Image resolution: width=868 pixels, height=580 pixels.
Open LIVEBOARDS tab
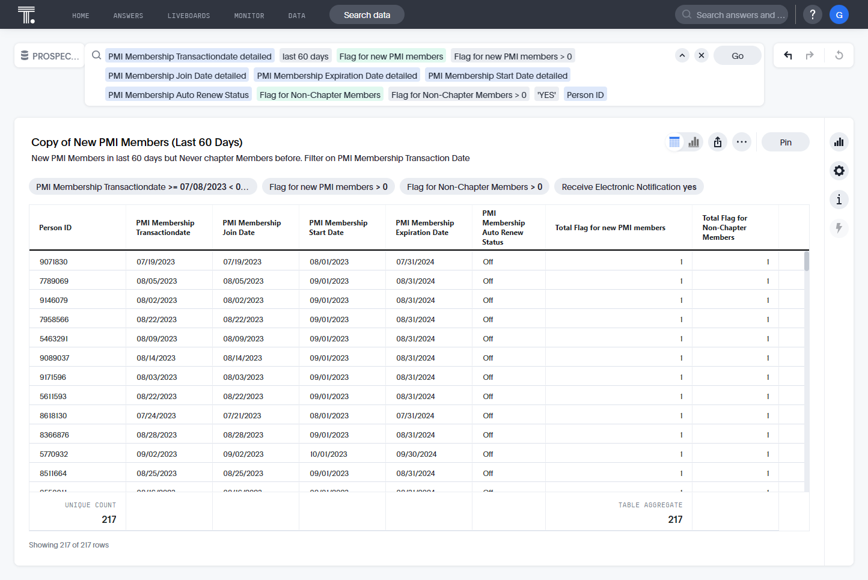(x=189, y=16)
